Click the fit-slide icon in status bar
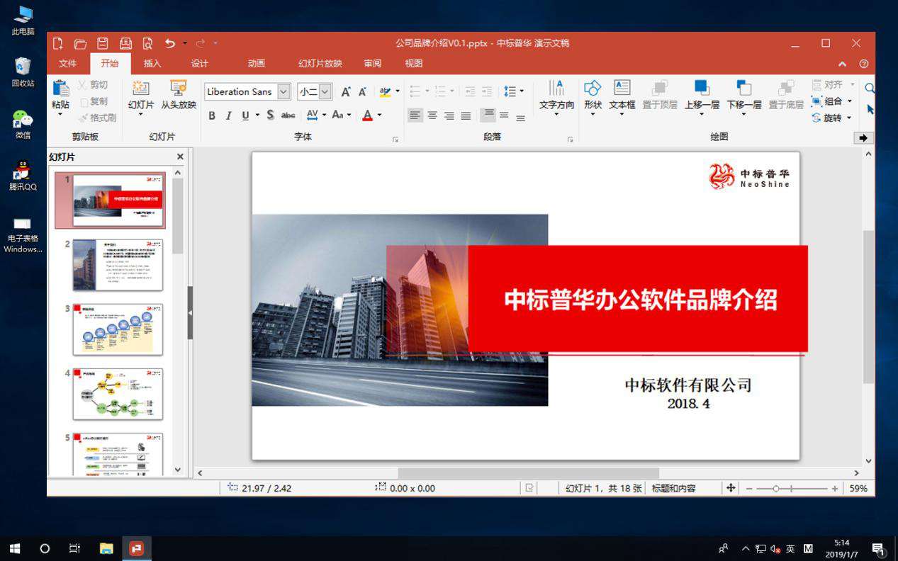The image size is (898, 561). coord(730,488)
